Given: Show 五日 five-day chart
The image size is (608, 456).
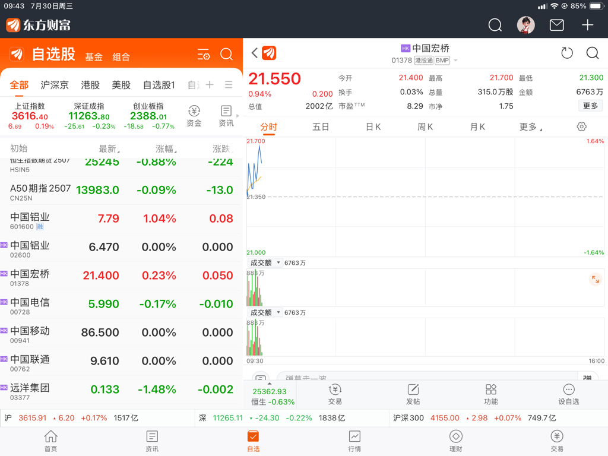Looking at the screenshot, I should coord(321,127).
